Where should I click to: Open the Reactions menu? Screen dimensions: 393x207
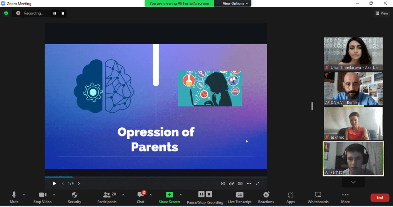266,197
